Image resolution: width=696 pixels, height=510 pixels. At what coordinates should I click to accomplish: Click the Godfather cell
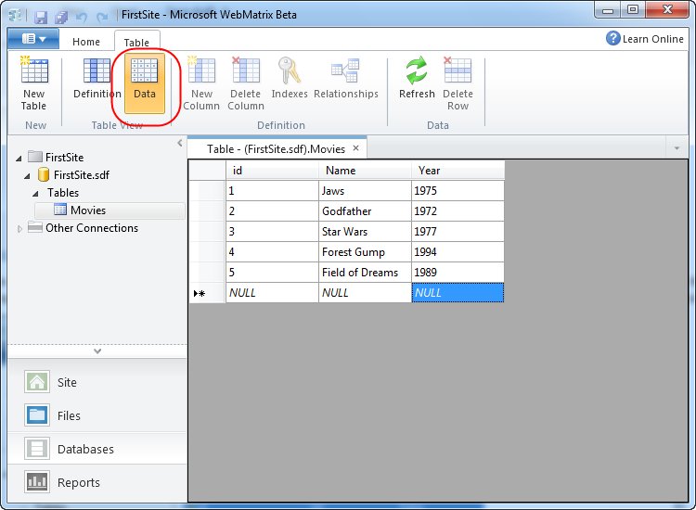click(x=365, y=211)
